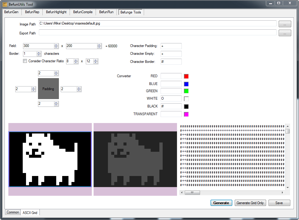299x220 pixels.
Task: Decrease the Field height value of 200
Action: click(99, 47)
